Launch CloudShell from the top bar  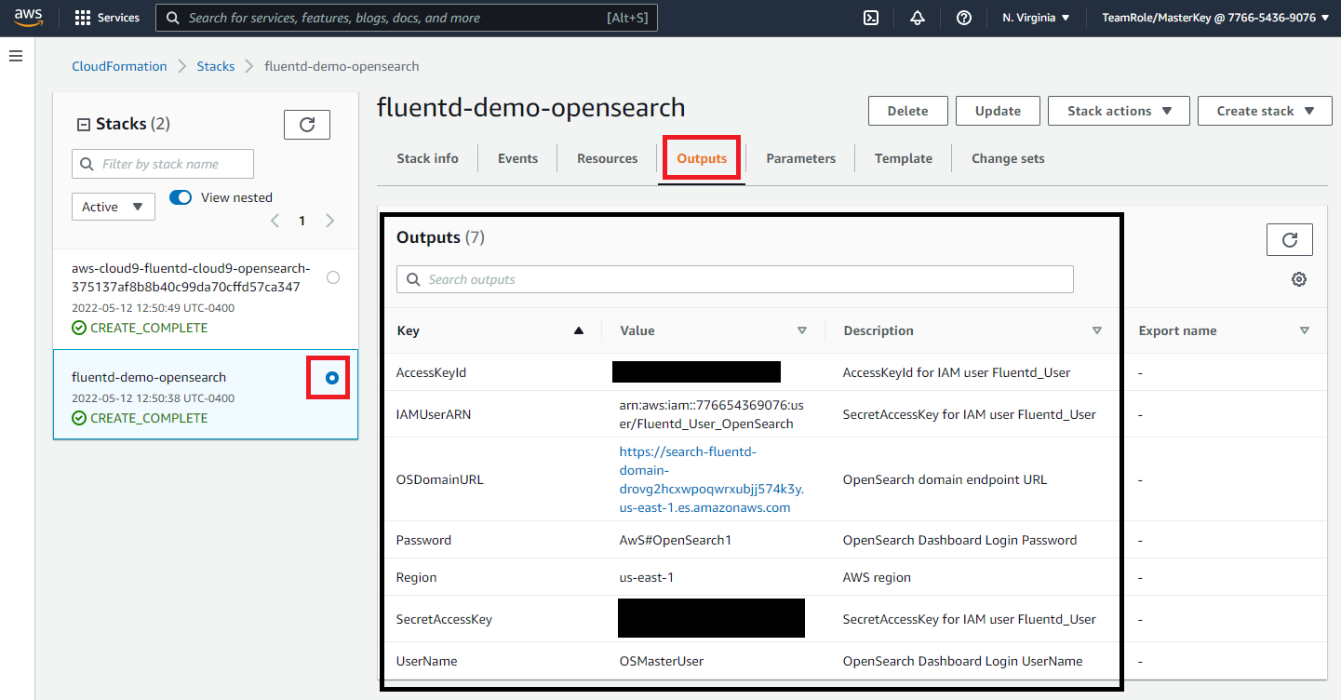pos(871,18)
